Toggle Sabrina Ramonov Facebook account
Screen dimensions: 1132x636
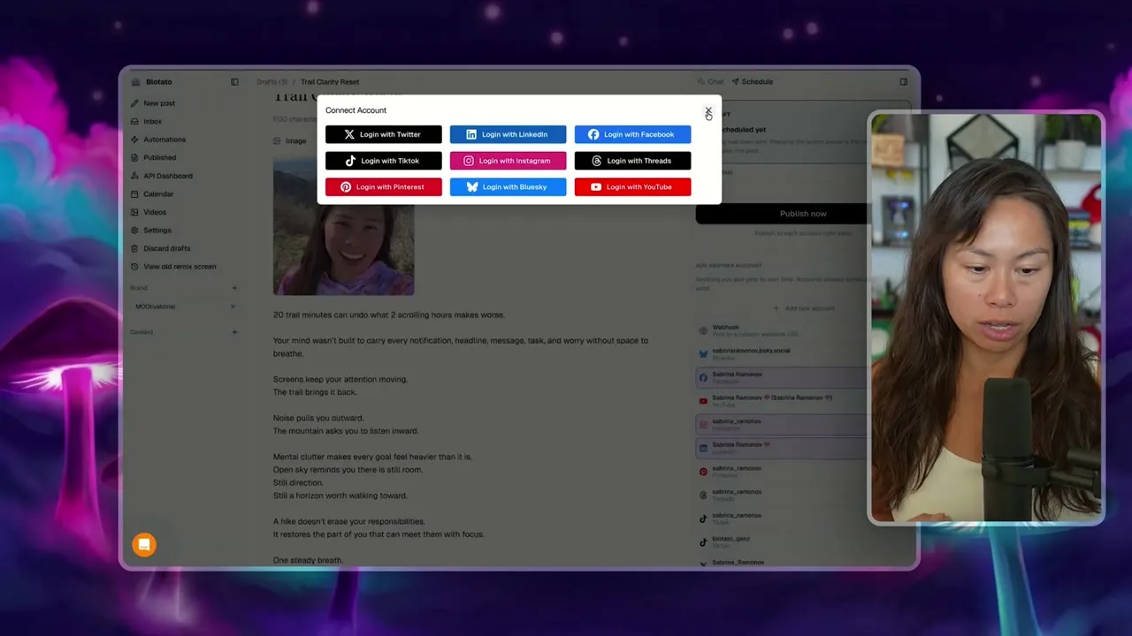pyautogui.click(x=803, y=377)
